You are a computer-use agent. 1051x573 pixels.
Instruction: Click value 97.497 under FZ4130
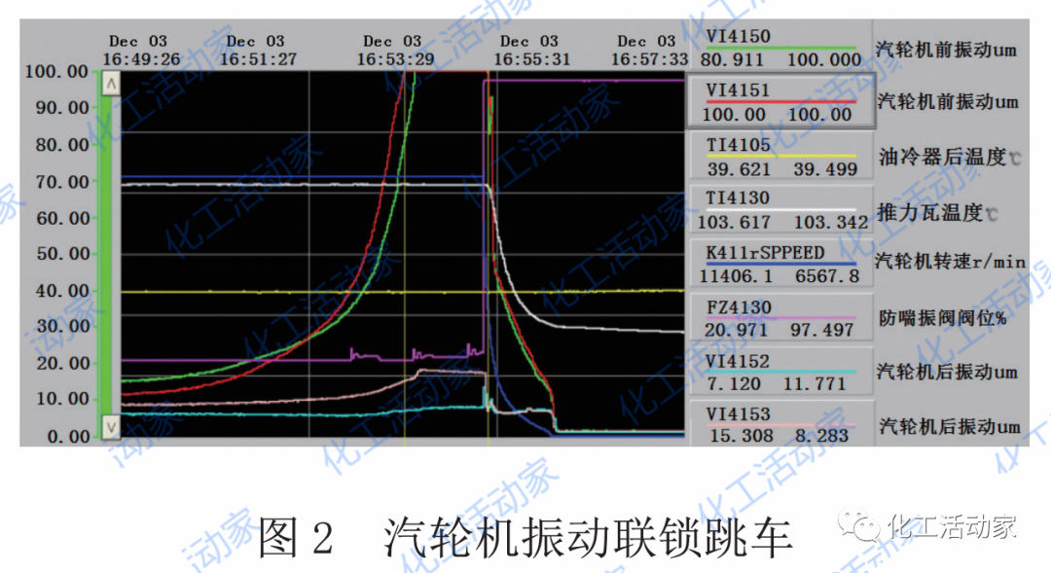coord(821,330)
